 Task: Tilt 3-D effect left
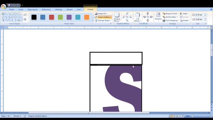point(144,17)
